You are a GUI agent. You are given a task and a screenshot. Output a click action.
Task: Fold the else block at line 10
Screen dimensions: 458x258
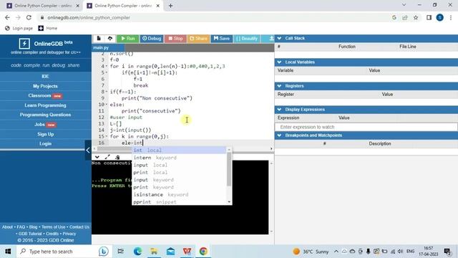click(107, 105)
